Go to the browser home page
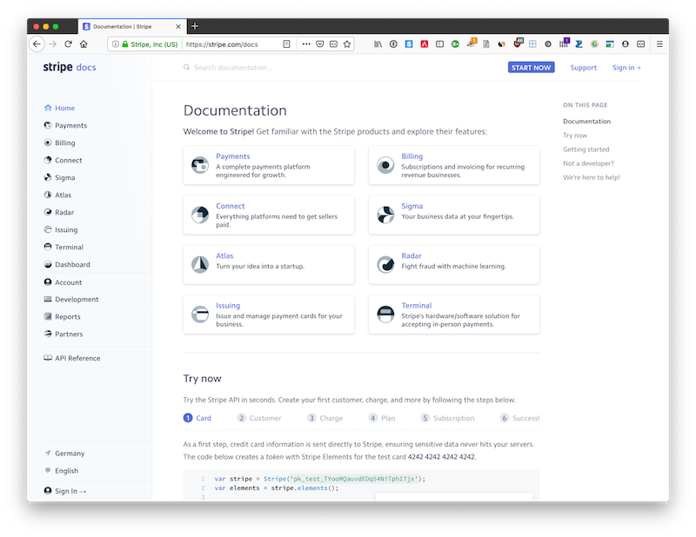The width and height of the screenshot is (696, 537). pyautogui.click(x=84, y=44)
